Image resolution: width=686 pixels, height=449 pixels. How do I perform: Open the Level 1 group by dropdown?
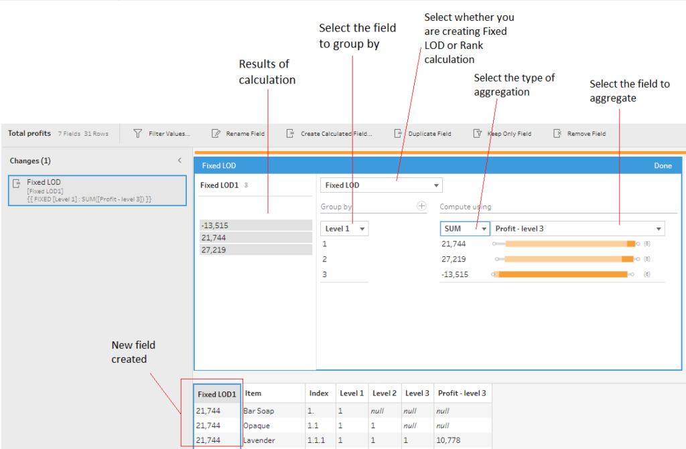point(344,229)
